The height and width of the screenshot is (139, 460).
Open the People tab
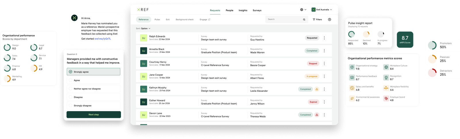(x=229, y=10)
